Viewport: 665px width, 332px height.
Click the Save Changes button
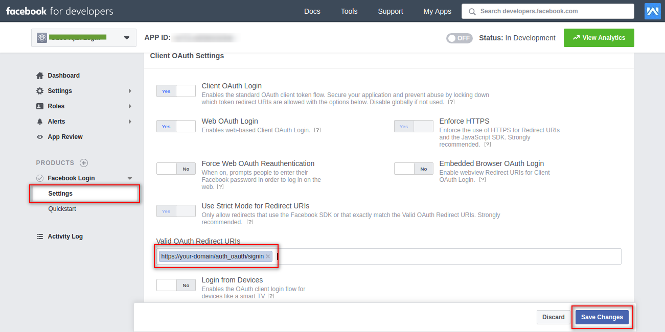tap(602, 317)
